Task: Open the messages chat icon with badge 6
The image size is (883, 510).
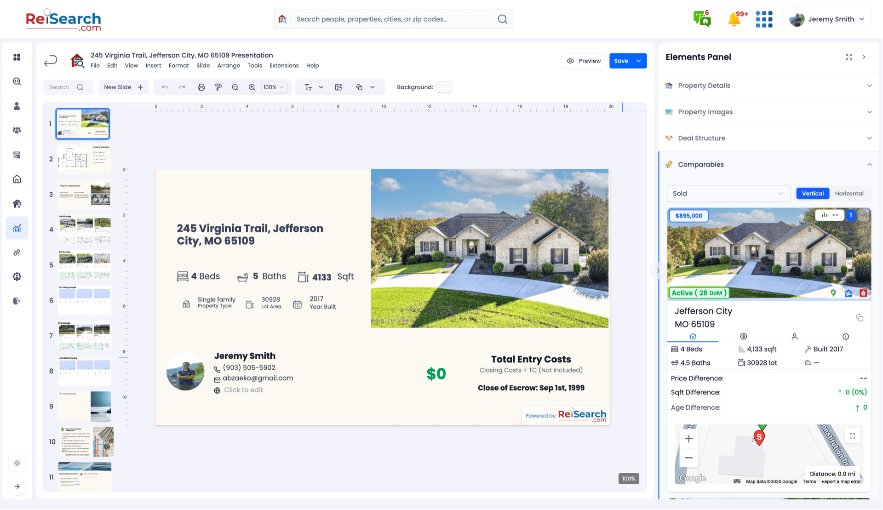Action: click(x=702, y=19)
